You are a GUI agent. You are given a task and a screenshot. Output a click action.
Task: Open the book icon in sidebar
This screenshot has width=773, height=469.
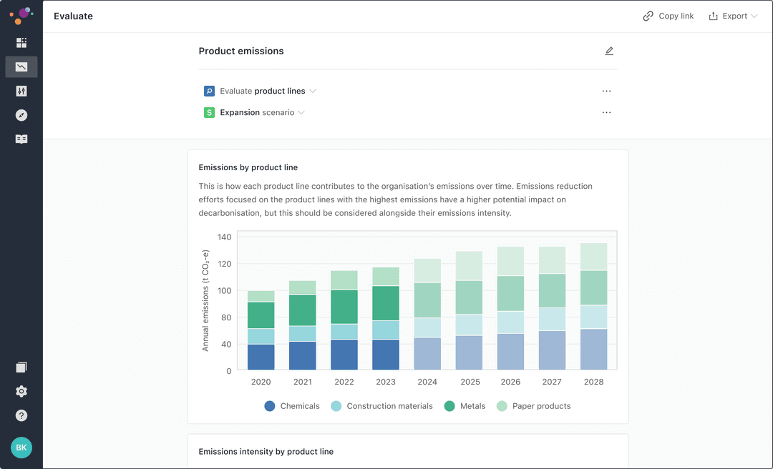21,139
